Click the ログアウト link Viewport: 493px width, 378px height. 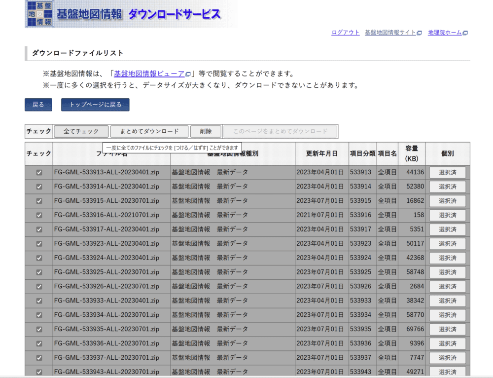coord(345,33)
